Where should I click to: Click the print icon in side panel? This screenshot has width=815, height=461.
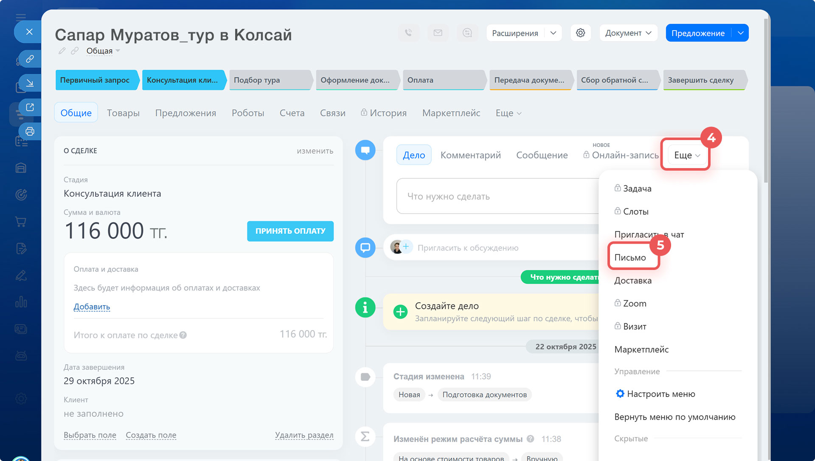coord(30,131)
